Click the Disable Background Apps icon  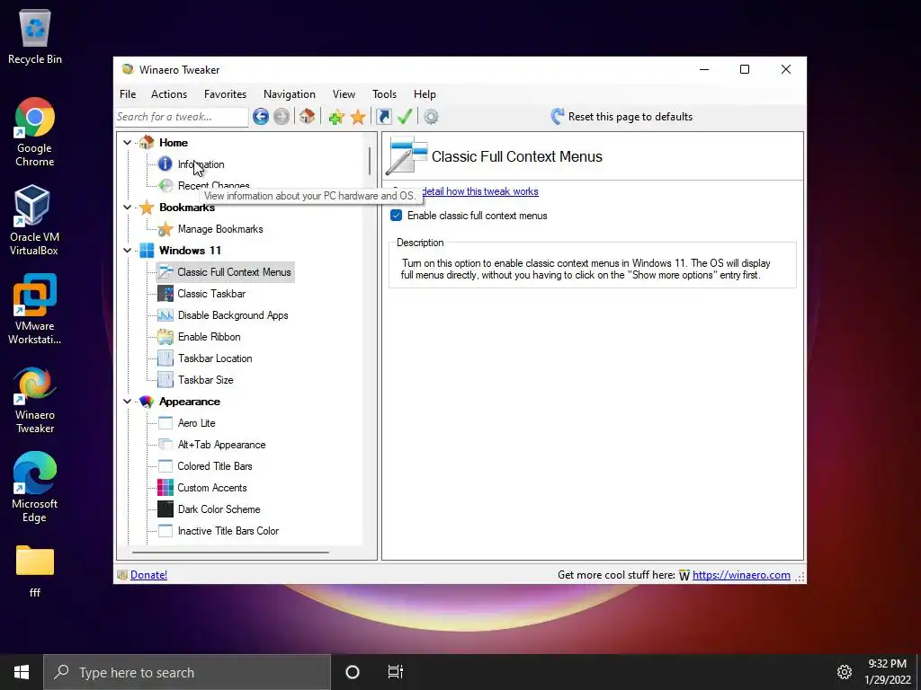pyautogui.click(x=165, y=315)
